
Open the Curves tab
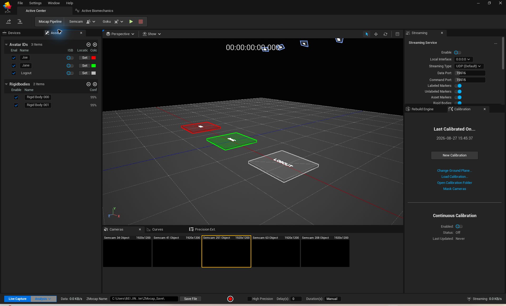tap(155, 230)
